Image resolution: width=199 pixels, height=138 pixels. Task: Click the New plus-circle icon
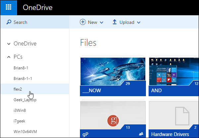point(83,22)
